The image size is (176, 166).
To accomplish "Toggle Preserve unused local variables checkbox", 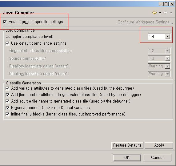I will pyautogui.click(x=7, y=108).
